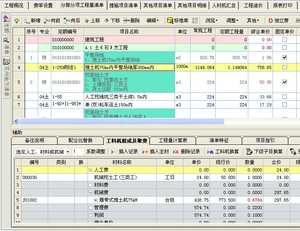The height and width of the screenshot is (231, 300).
Task: Open the 报表打印 tab
Action: pyautogui.click(x=283, y=5)
